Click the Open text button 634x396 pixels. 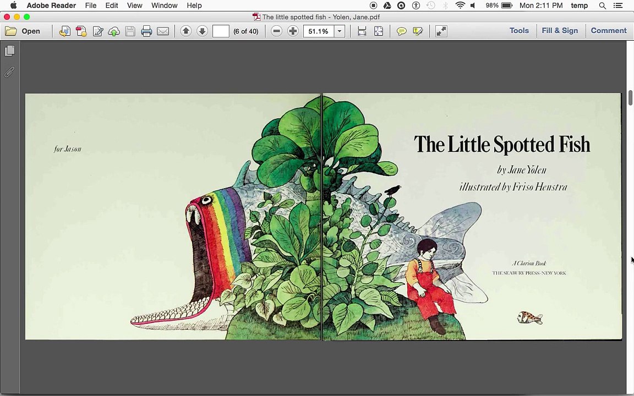coord(31,31)
